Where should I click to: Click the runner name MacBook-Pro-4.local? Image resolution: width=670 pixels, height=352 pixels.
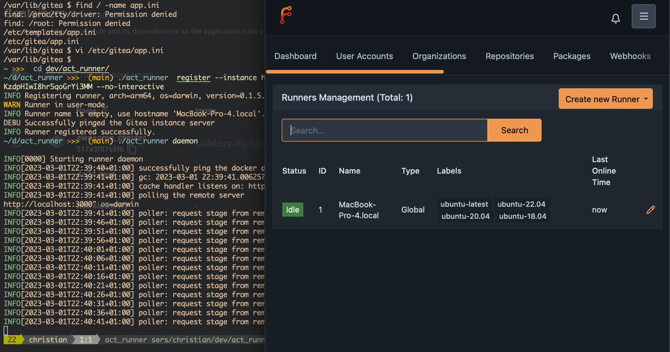358,210
